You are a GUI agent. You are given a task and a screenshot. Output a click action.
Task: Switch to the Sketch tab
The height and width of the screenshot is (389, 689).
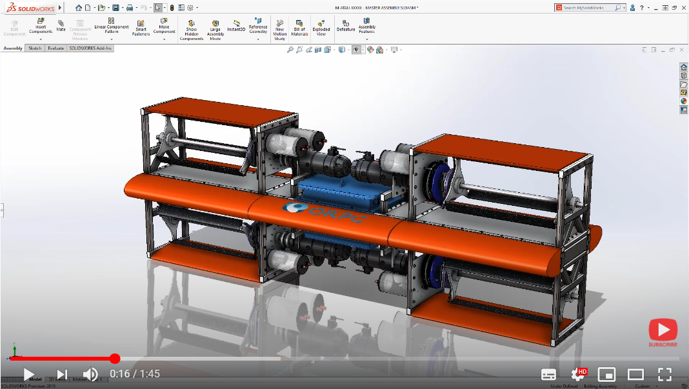(x=35, y=48)
